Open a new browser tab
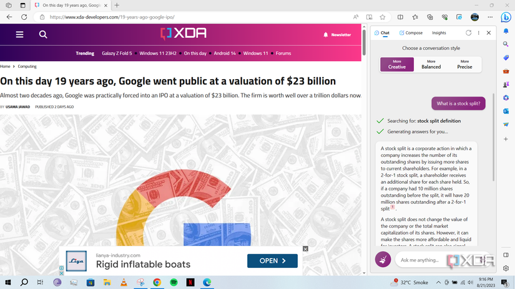515x289 pixels. [117, 5]
